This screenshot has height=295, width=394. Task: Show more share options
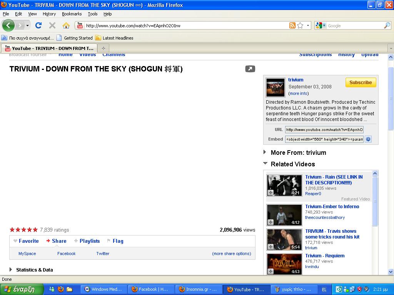tap(231, 254)
